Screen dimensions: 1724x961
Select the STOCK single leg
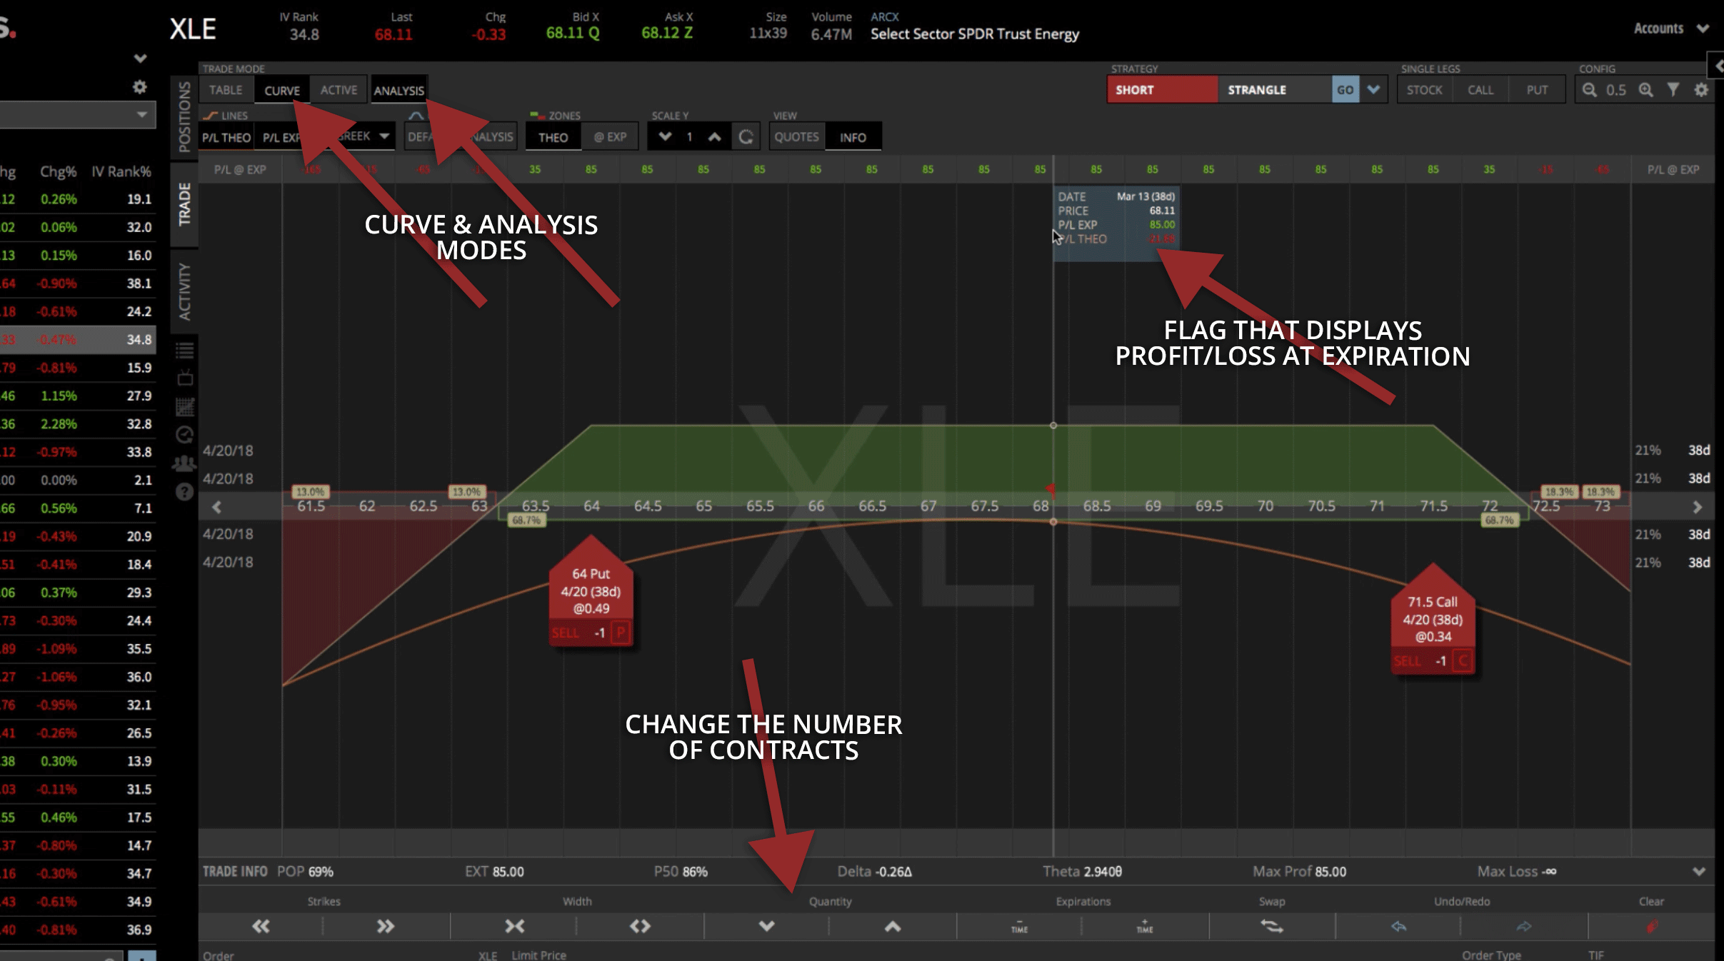pos(1424,90)
